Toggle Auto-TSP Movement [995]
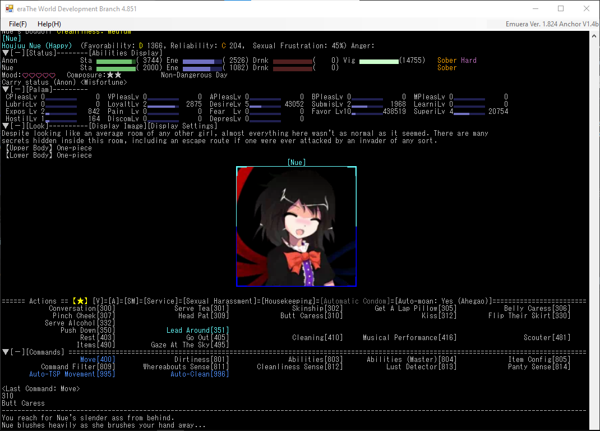Viewport: 600px width, 431px height. (72, 374)
